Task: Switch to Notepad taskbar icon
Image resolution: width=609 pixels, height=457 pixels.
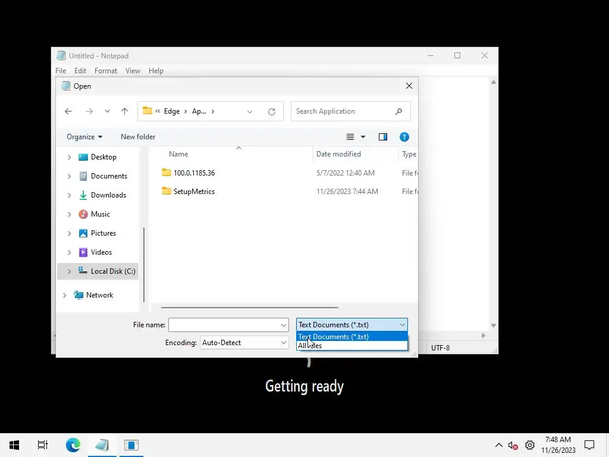Action: coord(102,445)
